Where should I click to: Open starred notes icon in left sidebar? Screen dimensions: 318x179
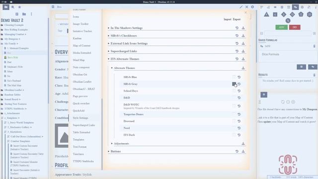(x=20, y=7)
